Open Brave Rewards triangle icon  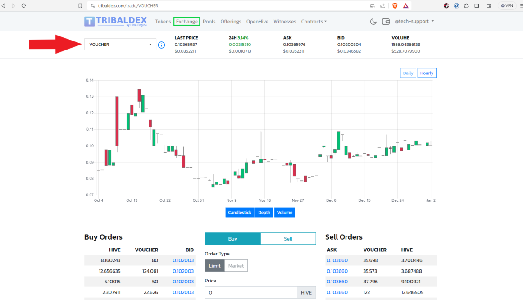pyautogui.click(x=405, y=6)
